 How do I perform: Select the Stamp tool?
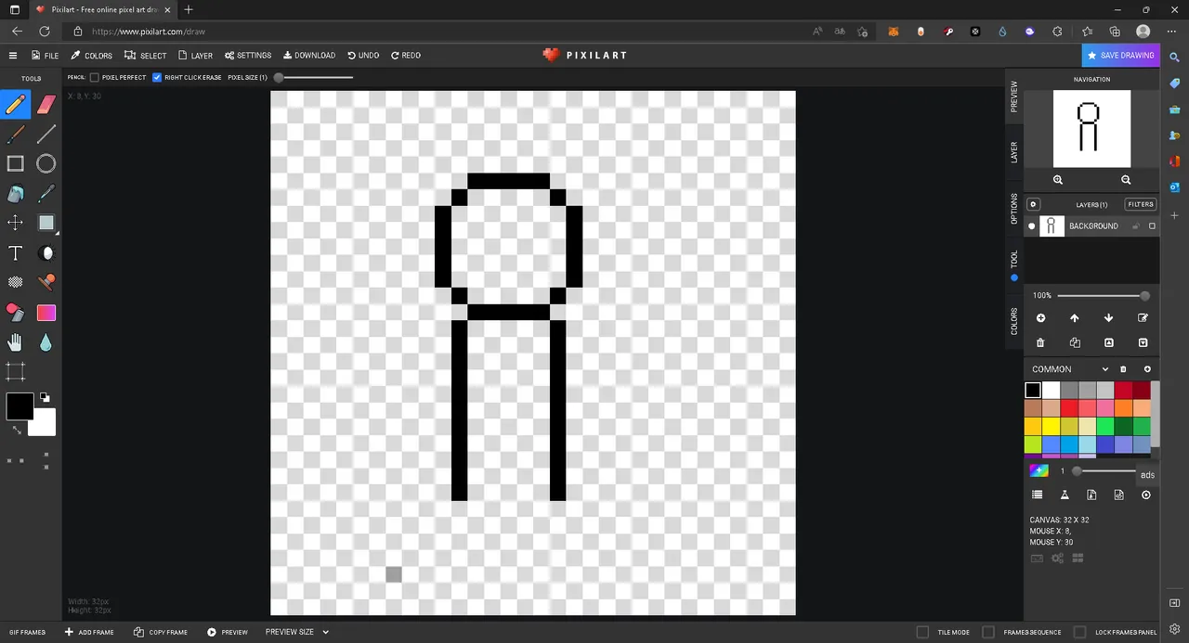pos(46,282)
